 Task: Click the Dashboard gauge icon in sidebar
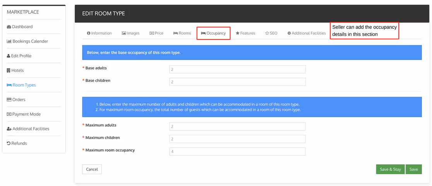(9, 27)
